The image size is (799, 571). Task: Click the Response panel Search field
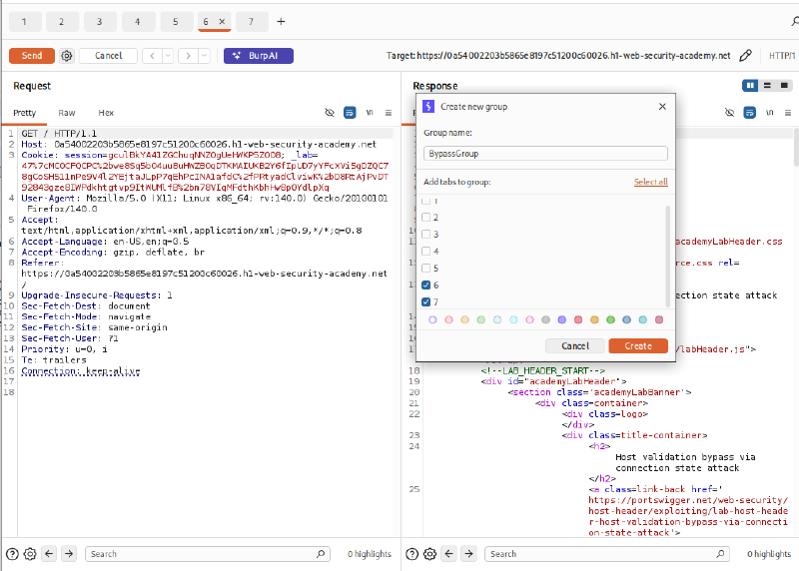607,554
